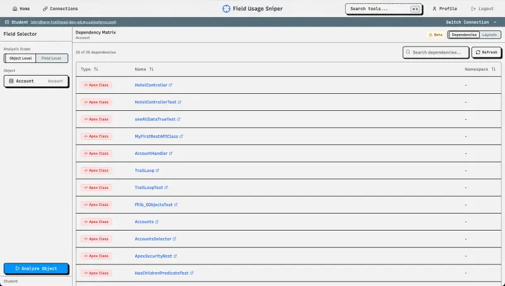This screenshot has width=505, height=286.
Task: Switch to Layouts view
Action: [x=490, y=35]
